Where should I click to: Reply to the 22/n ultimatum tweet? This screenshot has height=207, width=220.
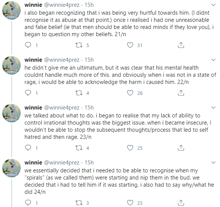click(x=28, y=93)
